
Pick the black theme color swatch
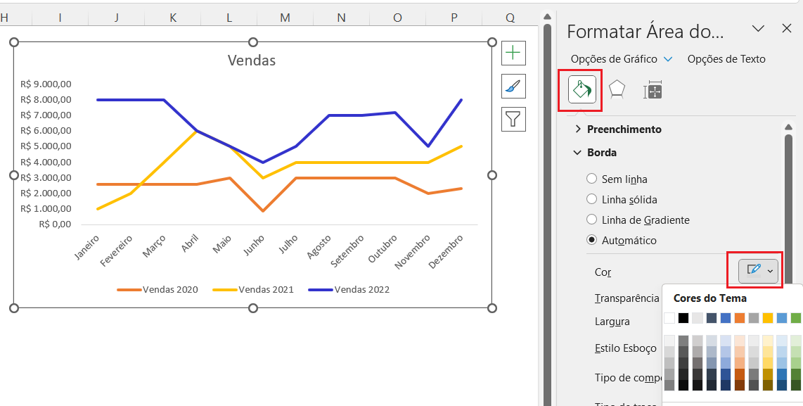tap(683, 318)
